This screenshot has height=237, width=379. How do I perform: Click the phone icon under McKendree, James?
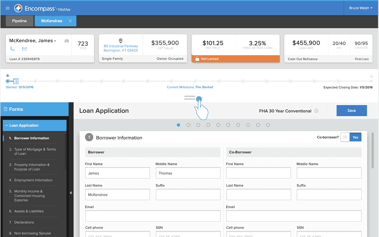[12, 49]
